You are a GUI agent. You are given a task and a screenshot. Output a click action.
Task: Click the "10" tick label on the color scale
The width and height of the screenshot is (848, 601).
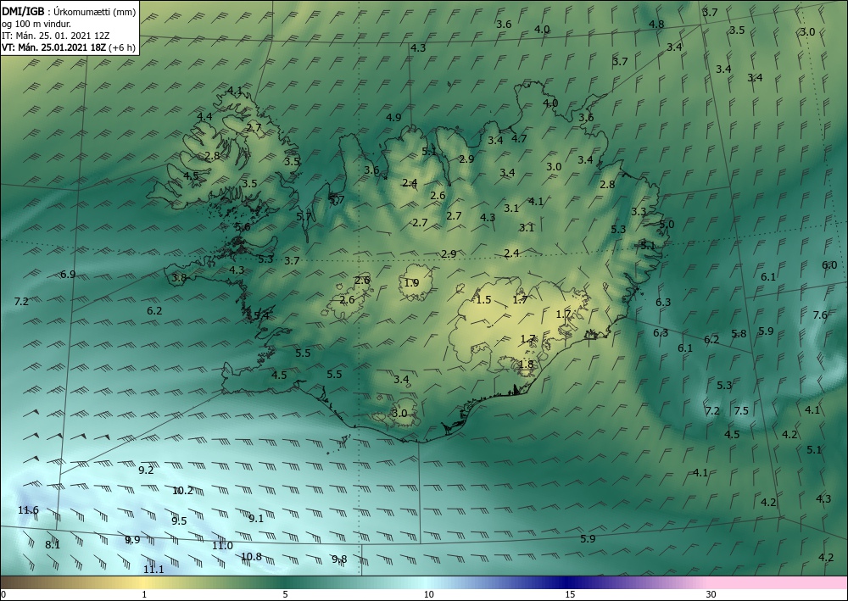[x=429, y=594]
